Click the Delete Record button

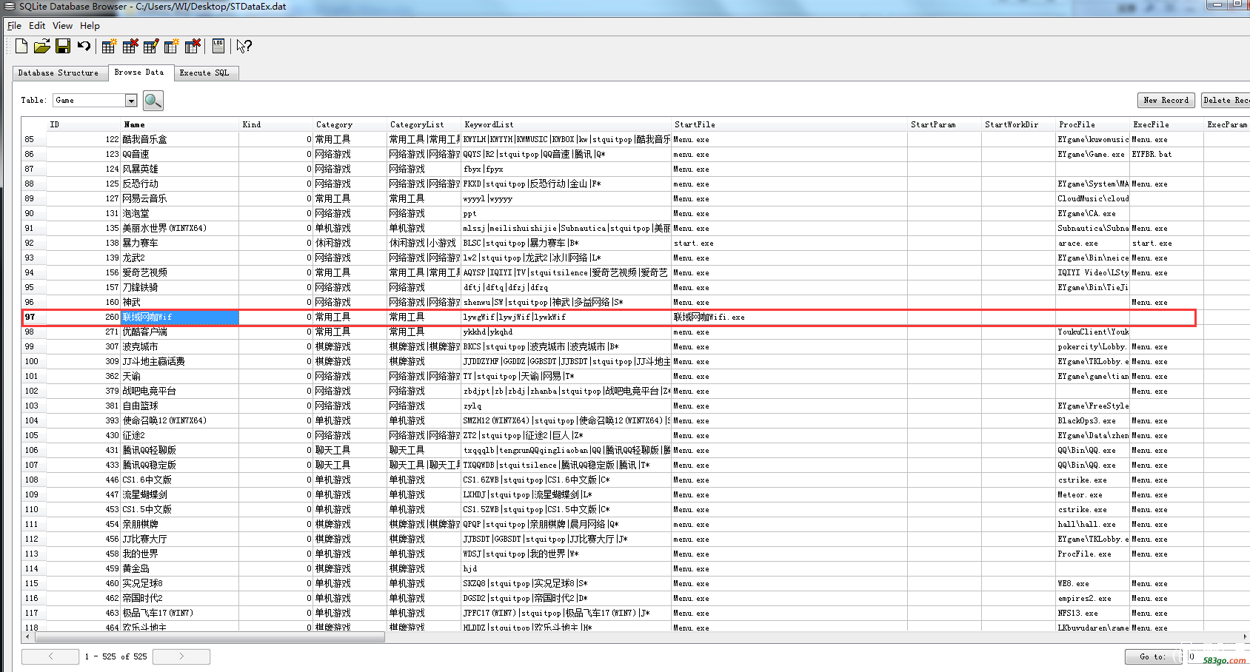(1226, 100)
